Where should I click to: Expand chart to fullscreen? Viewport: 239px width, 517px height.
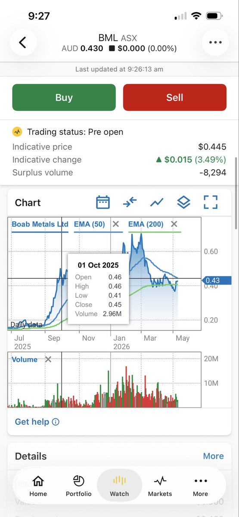tap(211, 202)
